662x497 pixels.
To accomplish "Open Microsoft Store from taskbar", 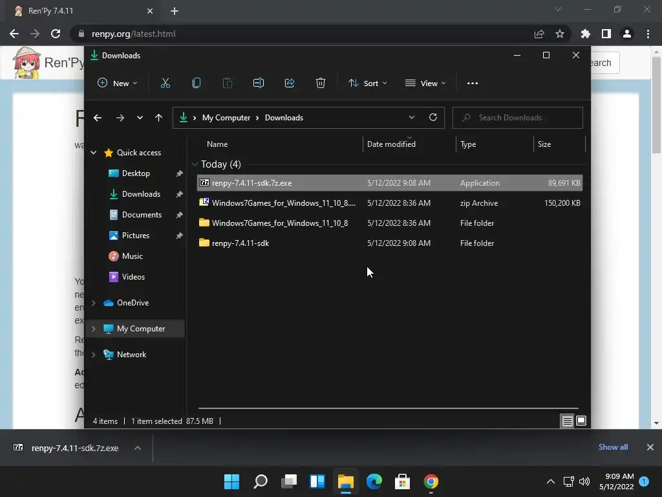I will point(402,481).
